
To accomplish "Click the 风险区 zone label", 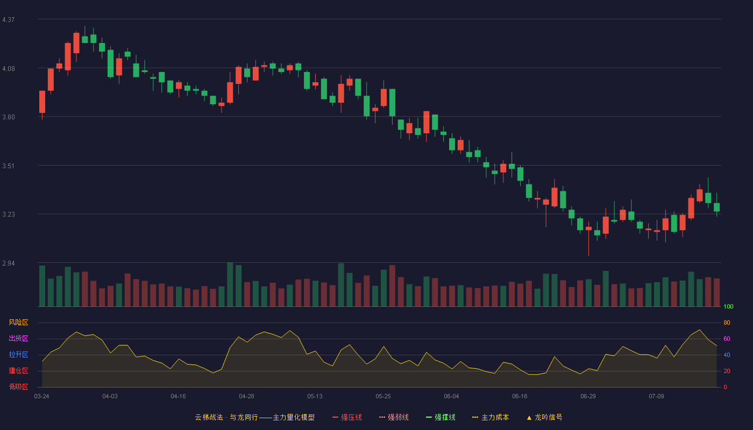I will point(18,322).
